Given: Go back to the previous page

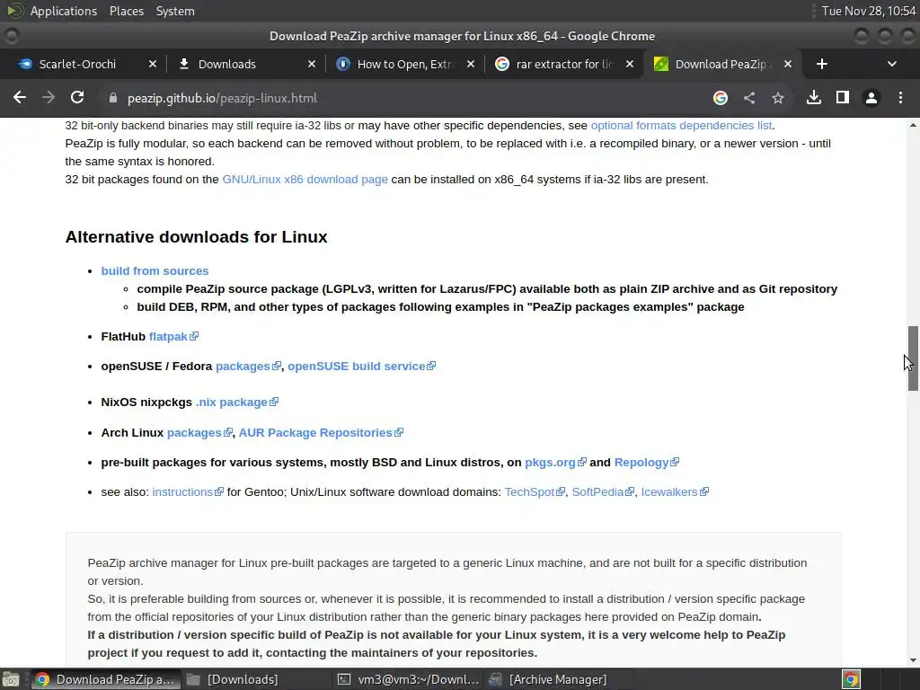Looking at the screenshot, I should pos(20,97).
